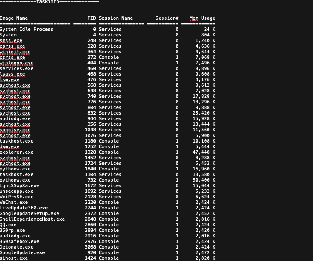Viewport: 313px width, 261px height.
Task: Click the 'Session#' column header
Action: [167, 18]
